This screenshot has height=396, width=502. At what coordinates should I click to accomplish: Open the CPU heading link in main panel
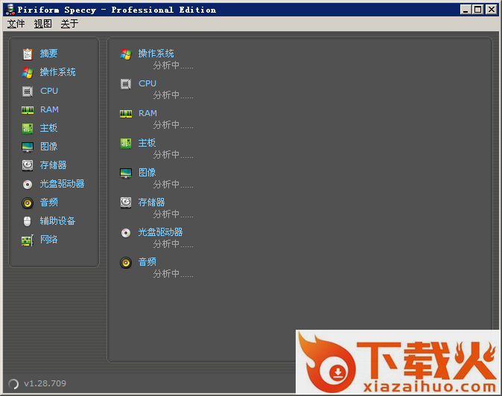coord(147,83)
